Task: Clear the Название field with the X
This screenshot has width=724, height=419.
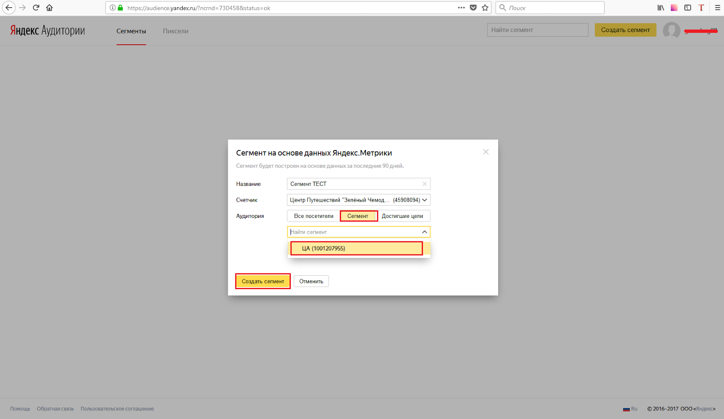Action: [424, 184]
